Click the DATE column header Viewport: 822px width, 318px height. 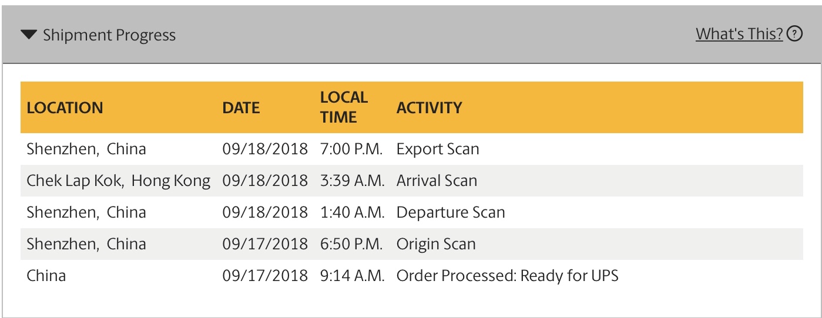pos(241,108)
